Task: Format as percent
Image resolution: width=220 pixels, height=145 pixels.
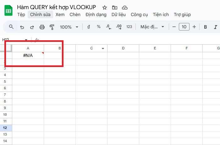Action: pos(99,27)
